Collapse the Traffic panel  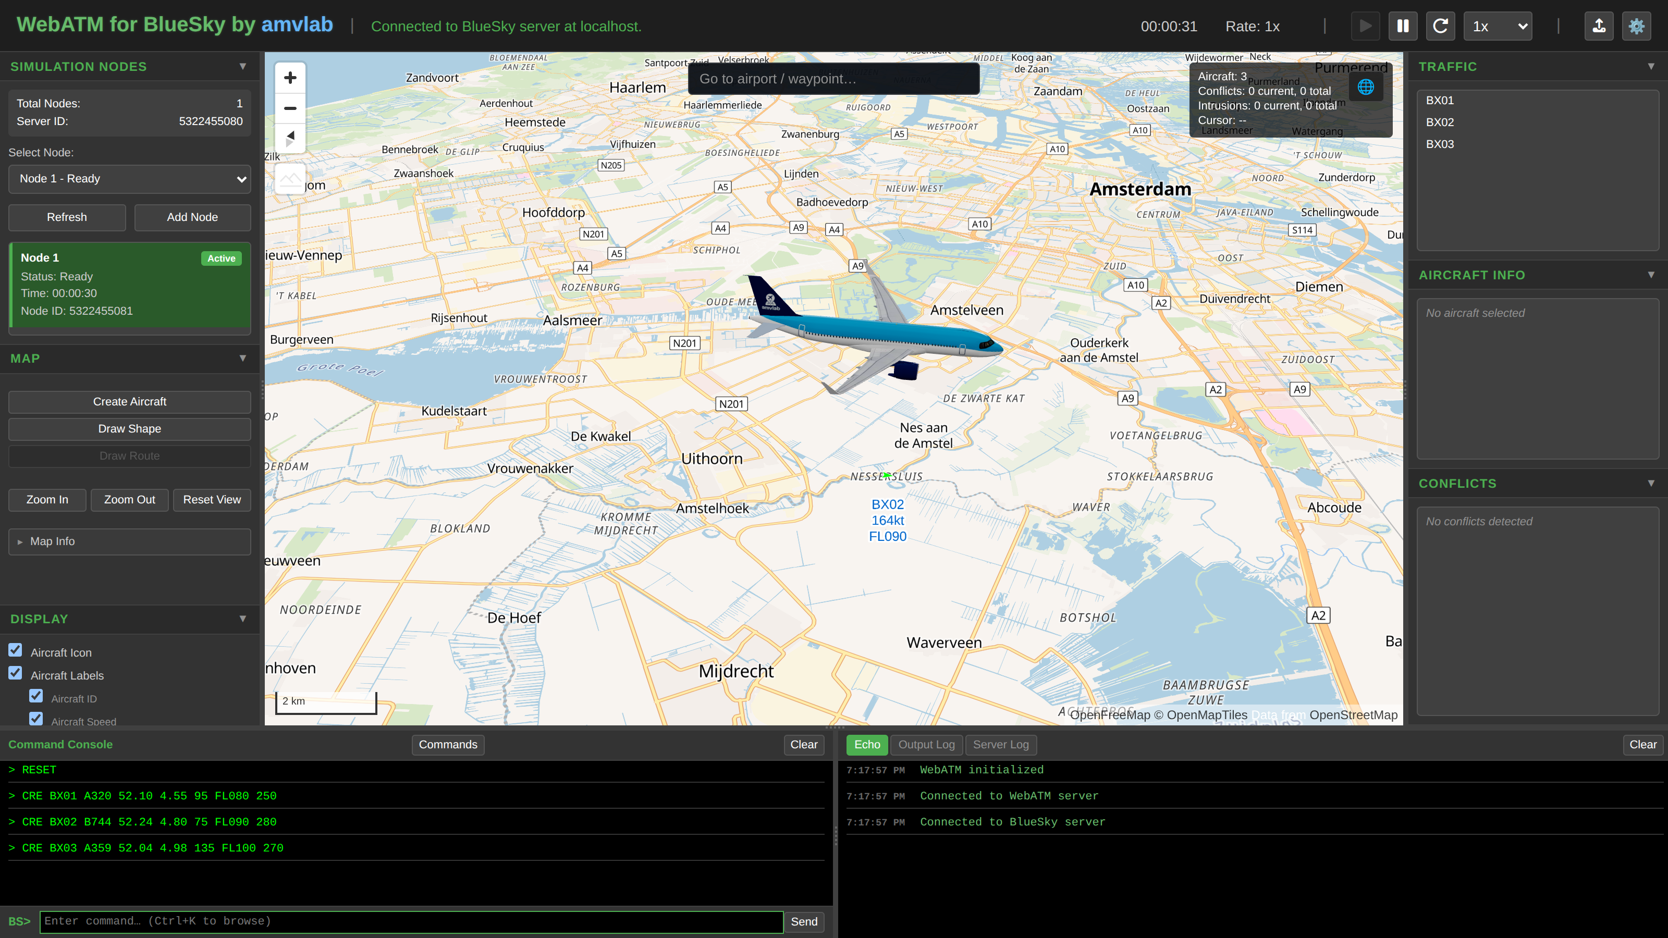tap(1651, 67)
